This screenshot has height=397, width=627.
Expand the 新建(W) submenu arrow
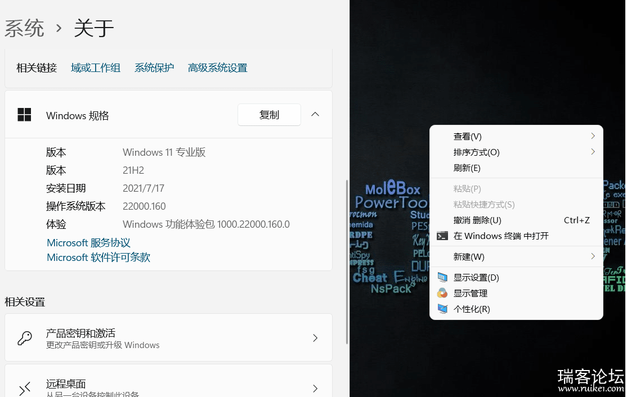[x=593, y=256]
